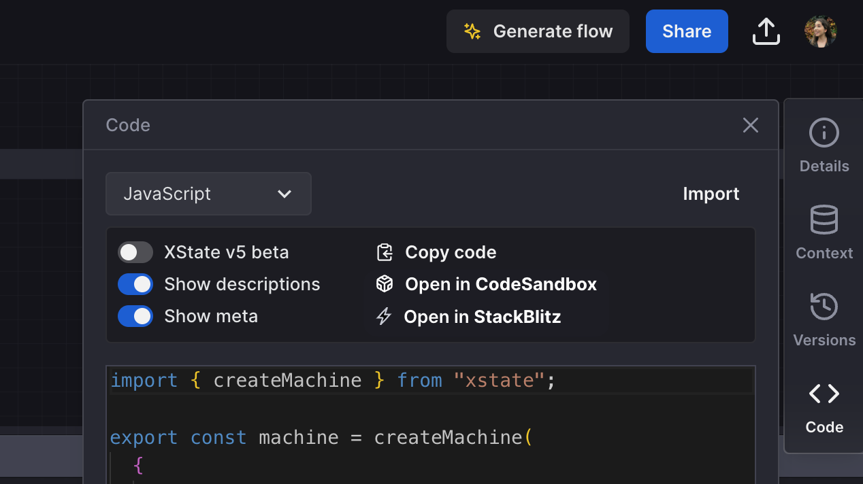Click the user profile avatar
The height and width of the screenshot is (484, 863).
pyautogui.click(x=820, y=31)
